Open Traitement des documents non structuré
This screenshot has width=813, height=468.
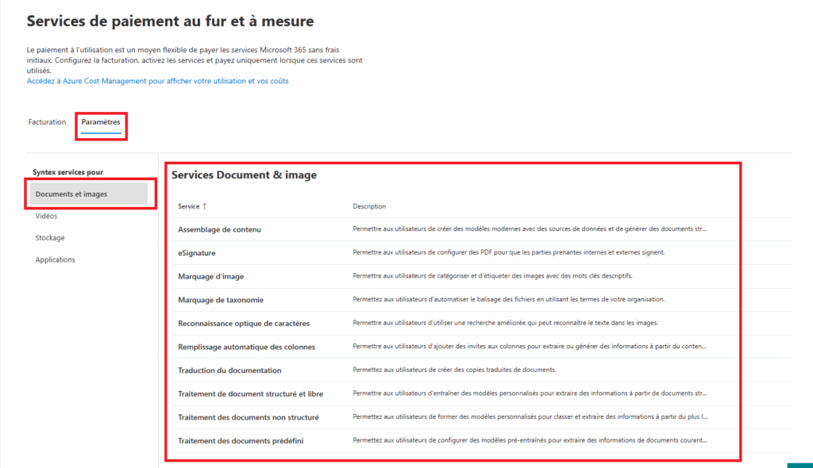point(249,417)
